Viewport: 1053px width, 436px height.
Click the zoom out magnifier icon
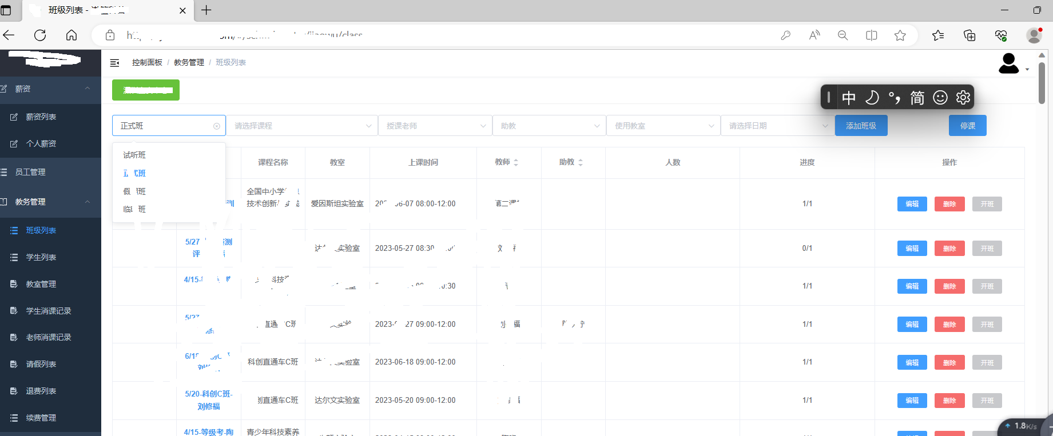843,35
